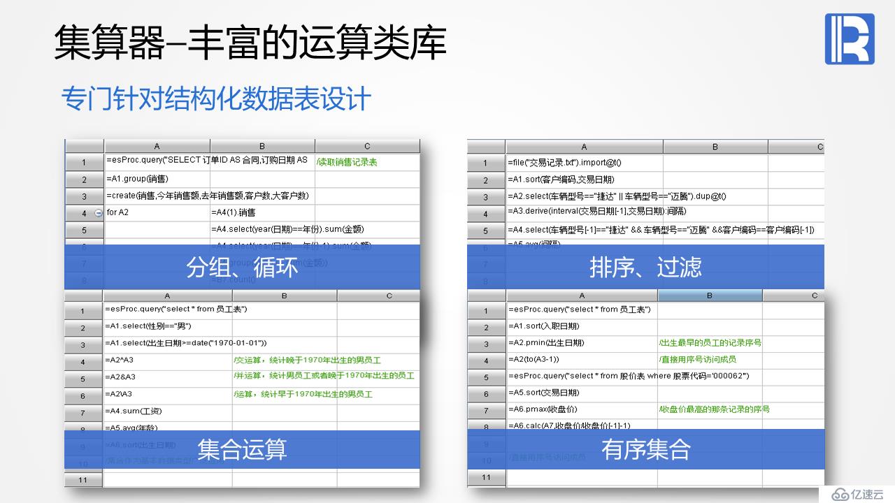Click the '集合运算' banner label
Screen dimensions: 895x503
(x=243, y=449)
